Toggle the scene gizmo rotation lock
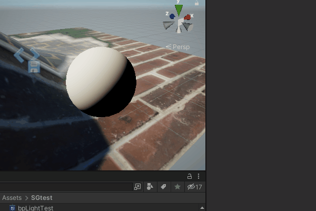 coord(196,3)
